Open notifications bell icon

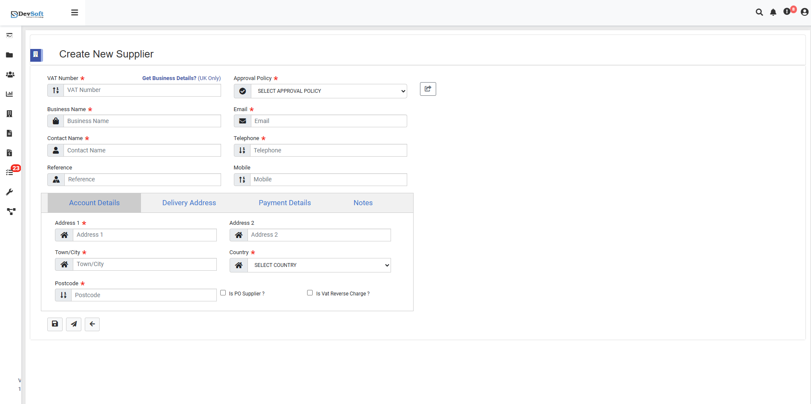pos(773,12)
